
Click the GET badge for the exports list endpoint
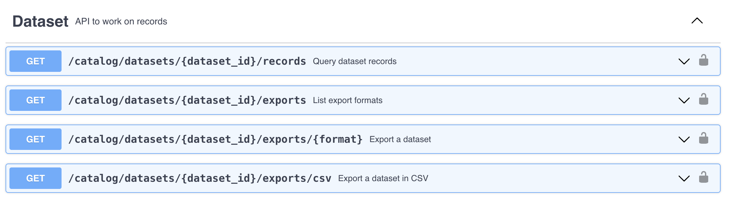point(35,100)
